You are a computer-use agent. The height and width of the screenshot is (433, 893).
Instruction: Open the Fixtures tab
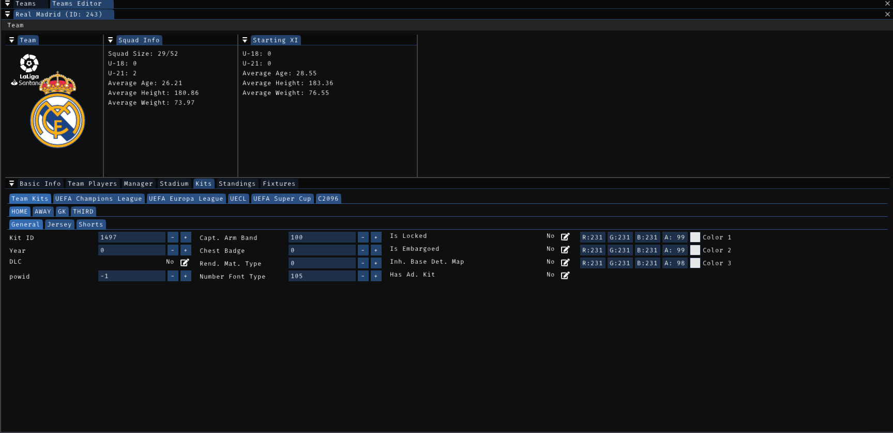pos(279,184)
